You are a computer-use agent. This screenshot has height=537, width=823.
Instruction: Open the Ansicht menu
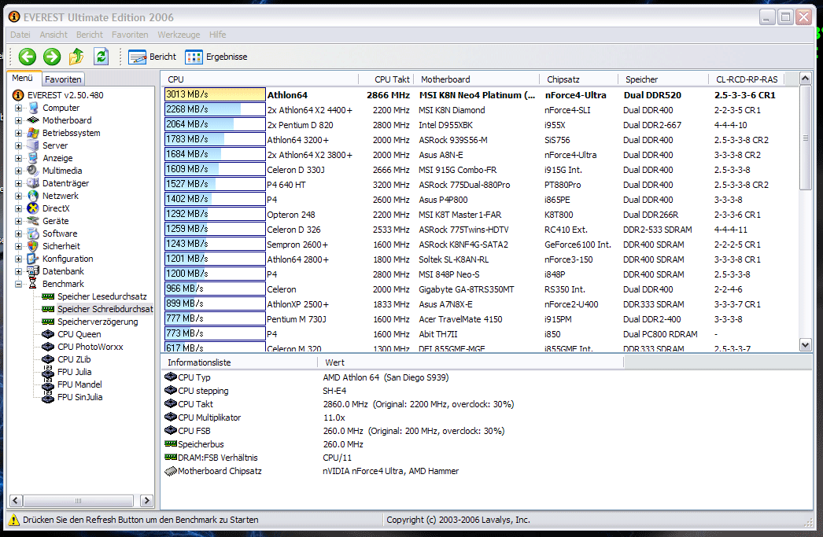pos(54,35)
